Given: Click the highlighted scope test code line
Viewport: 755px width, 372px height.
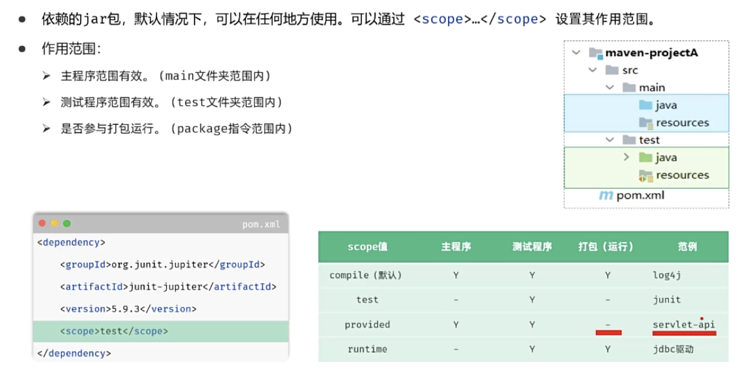Looking at the screenshot, I should click(x=161, y=331).
